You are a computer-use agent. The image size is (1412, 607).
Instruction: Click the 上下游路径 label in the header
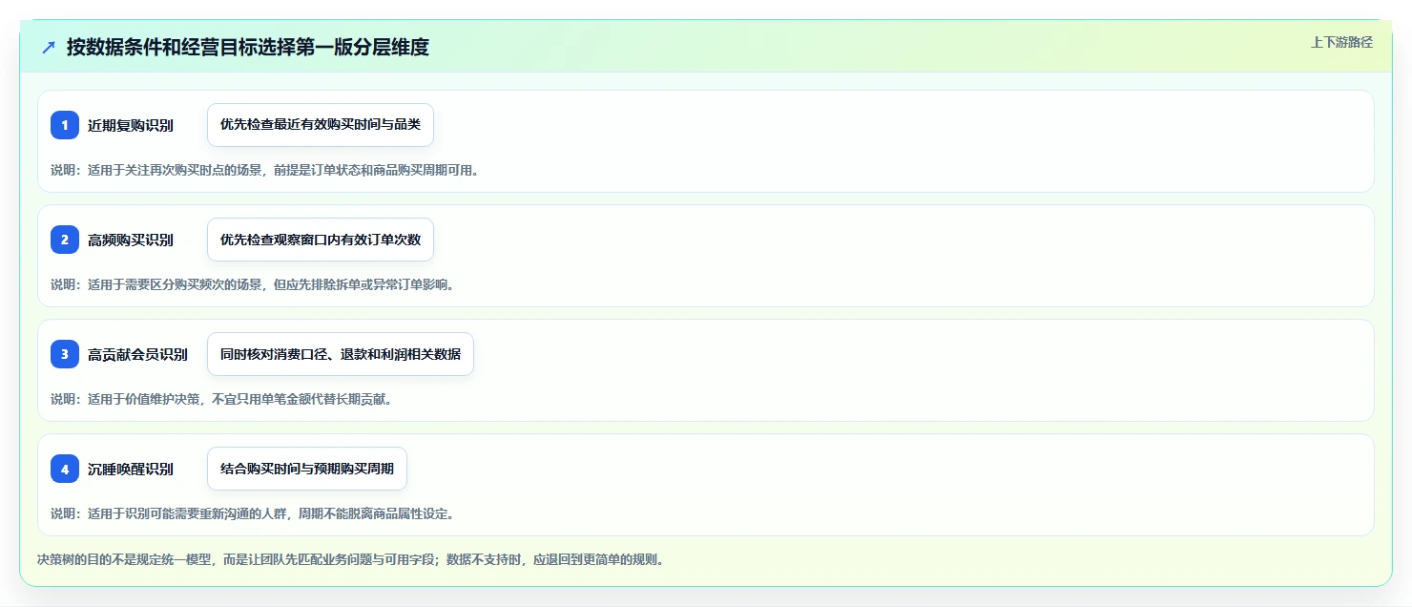pos(1341,42)
